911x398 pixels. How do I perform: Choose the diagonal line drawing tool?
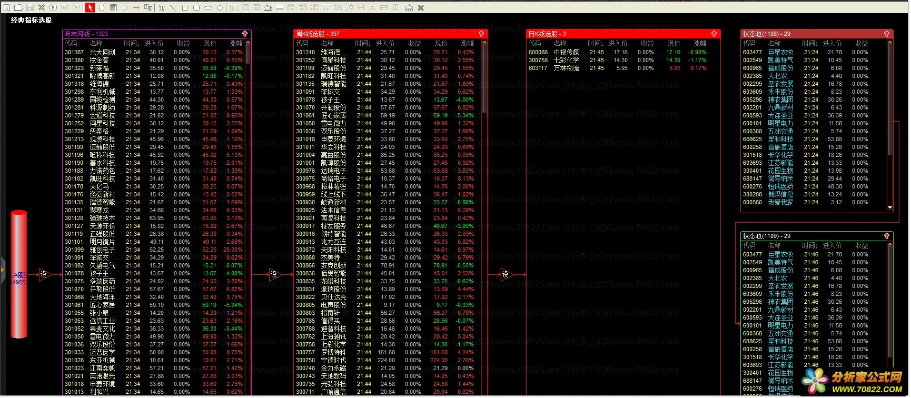coord(173,7)
